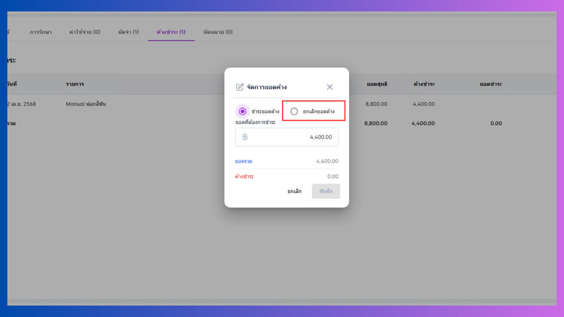Click the ยอดชำระ column header
Image resolution: width=564 pixels, height=317 pixels.
tap(490, 84)
